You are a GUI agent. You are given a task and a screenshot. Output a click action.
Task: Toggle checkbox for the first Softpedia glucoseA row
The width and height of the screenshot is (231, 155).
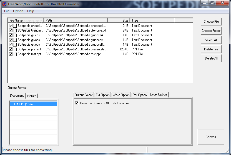[x=11, y=35]
